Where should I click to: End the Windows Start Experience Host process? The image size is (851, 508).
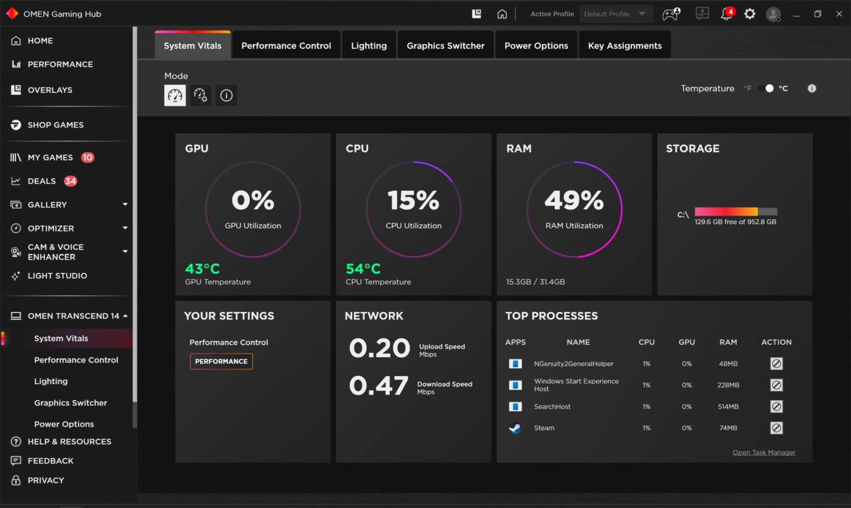click(776, 385)
